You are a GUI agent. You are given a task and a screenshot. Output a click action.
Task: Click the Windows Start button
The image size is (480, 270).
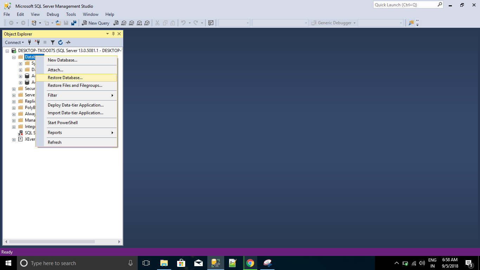[8, 263]
